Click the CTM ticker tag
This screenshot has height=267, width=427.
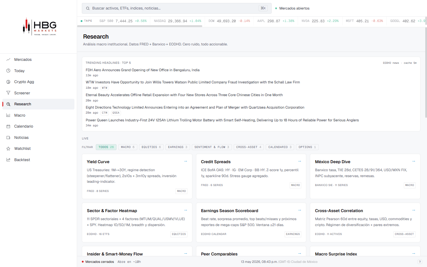point(105,113)
